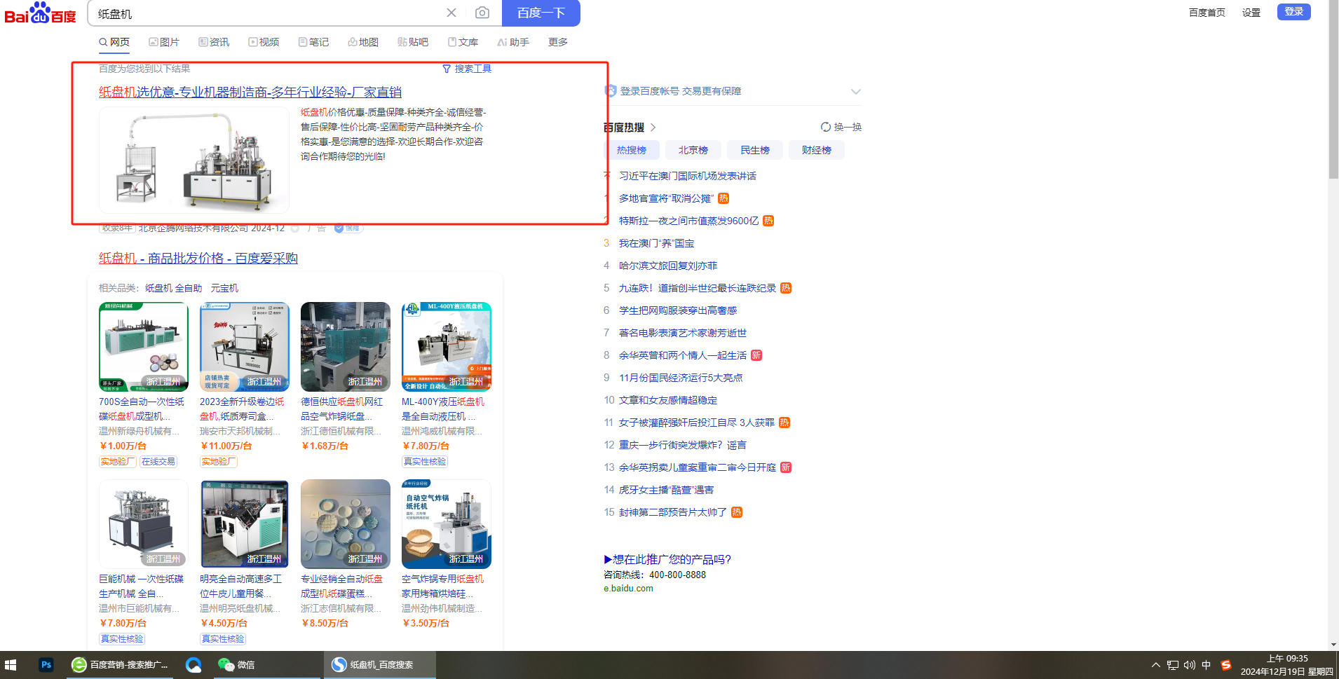
Task: Click 想在此推广您的产品吗? link
Action: [x=667, y=559]
